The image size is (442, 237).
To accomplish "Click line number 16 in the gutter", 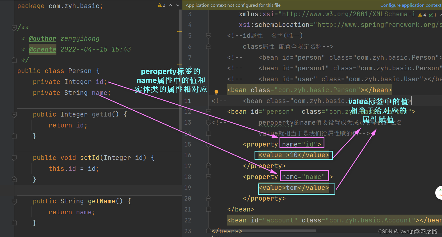I will (x=188, y=155).
